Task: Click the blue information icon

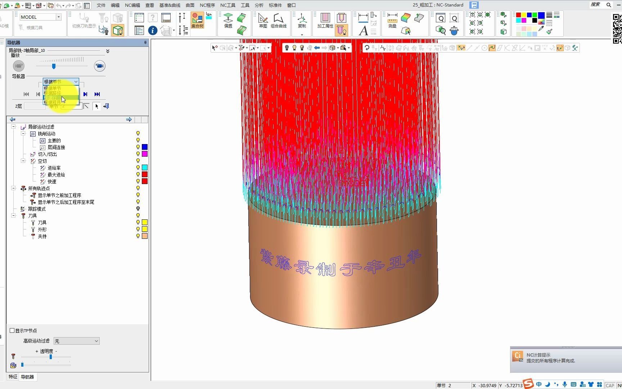Action: [153, 31]
